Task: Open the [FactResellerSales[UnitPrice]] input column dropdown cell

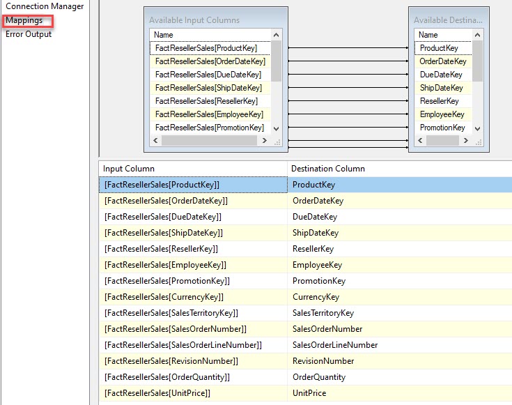Action: (x=192, y=393)
